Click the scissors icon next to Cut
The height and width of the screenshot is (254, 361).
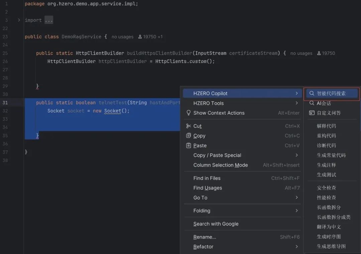coord(189,126)
